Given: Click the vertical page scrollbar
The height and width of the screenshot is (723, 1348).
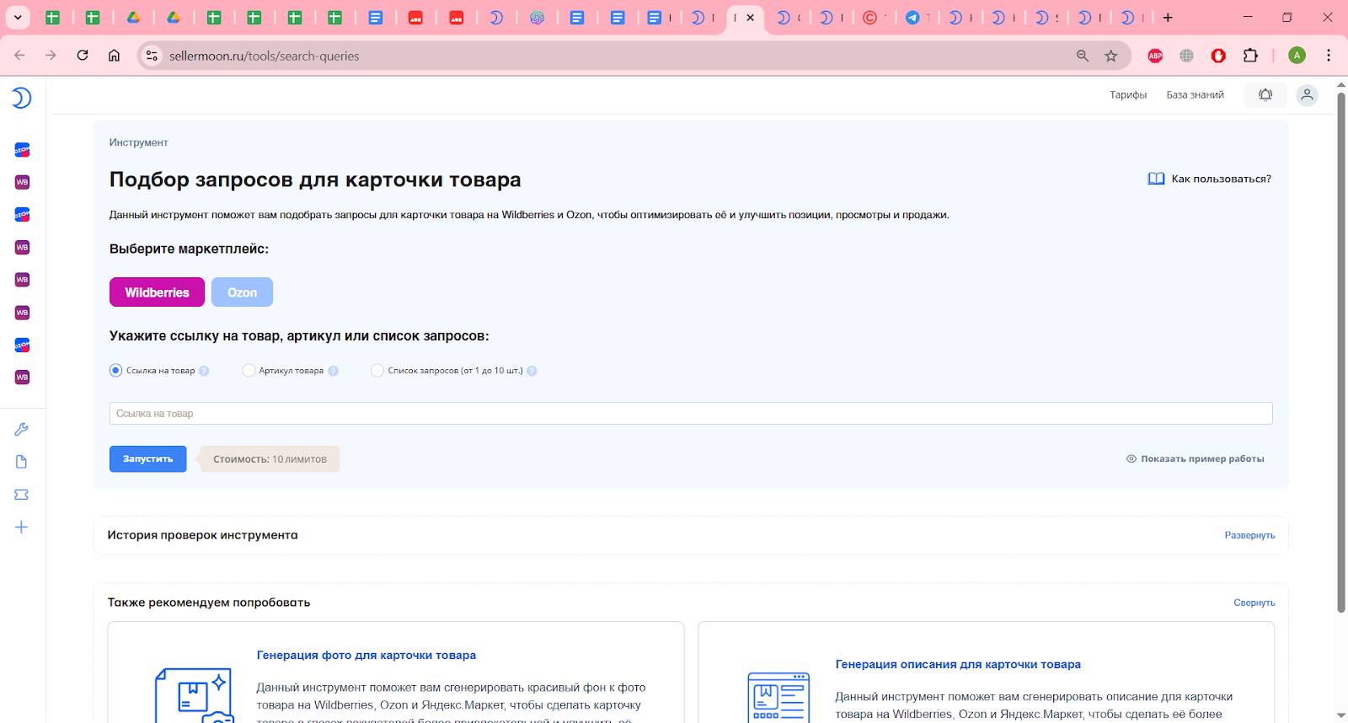Looking at the screenshot, I should coord(1341,352).
